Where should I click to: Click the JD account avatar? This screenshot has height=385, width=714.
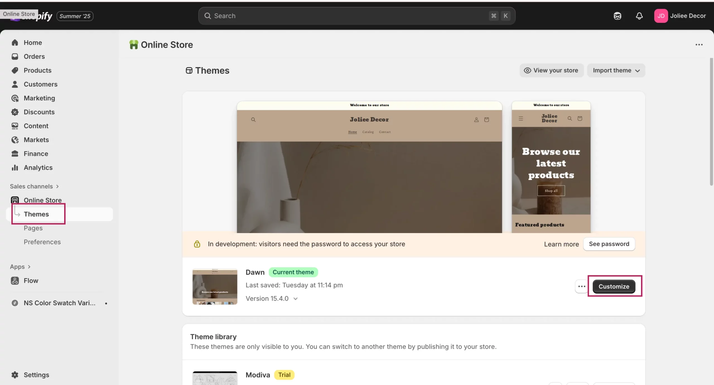(x=661, y=16)
